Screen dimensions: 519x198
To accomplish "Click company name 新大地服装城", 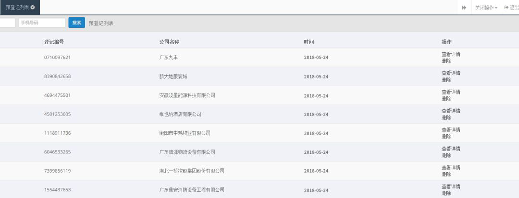I will tap(173, 76).
